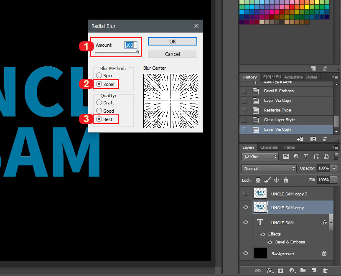Collapse effects list on UNCLE SAM layer

pyautogui.click(x=331, y=222)
